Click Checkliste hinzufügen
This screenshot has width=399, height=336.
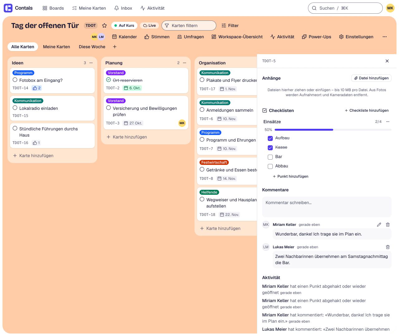pos(367,110)
